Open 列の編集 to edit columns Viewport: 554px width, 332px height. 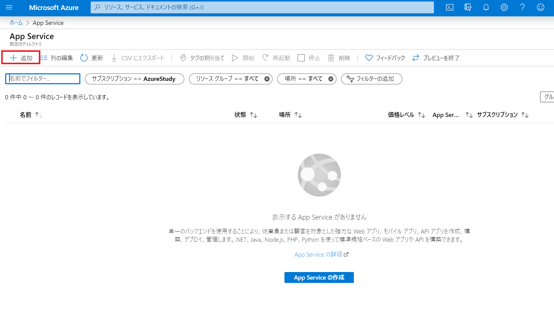(57, 58)
